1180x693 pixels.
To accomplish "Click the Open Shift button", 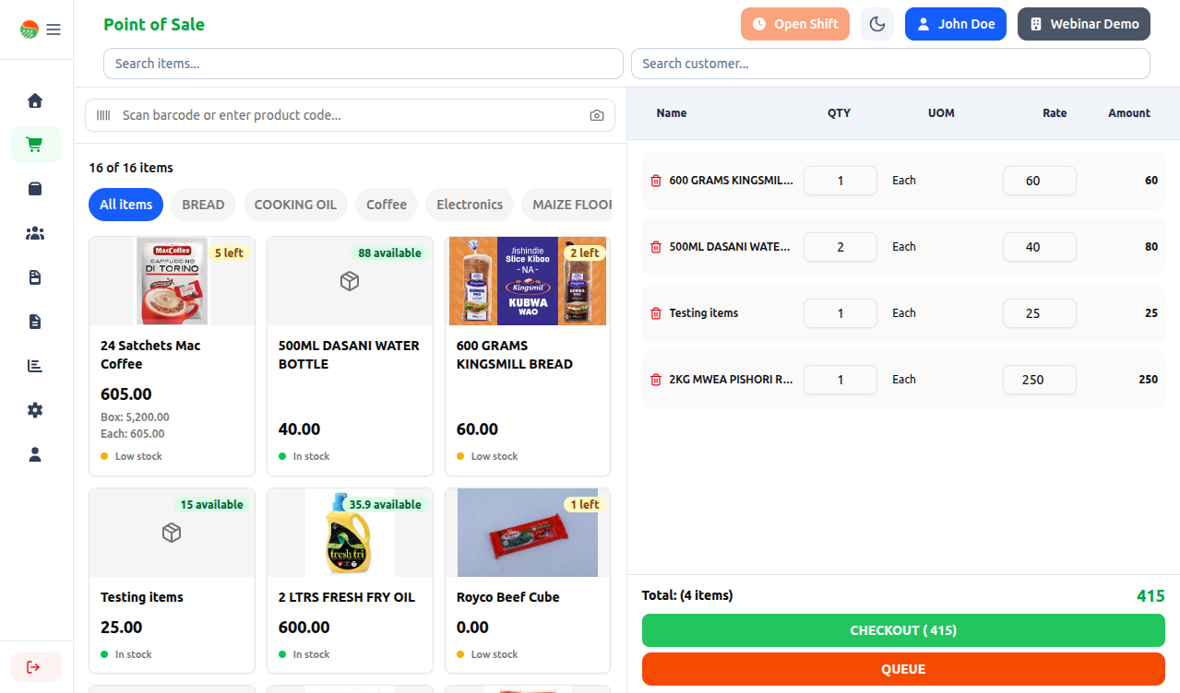I will (x=794, y=24).
